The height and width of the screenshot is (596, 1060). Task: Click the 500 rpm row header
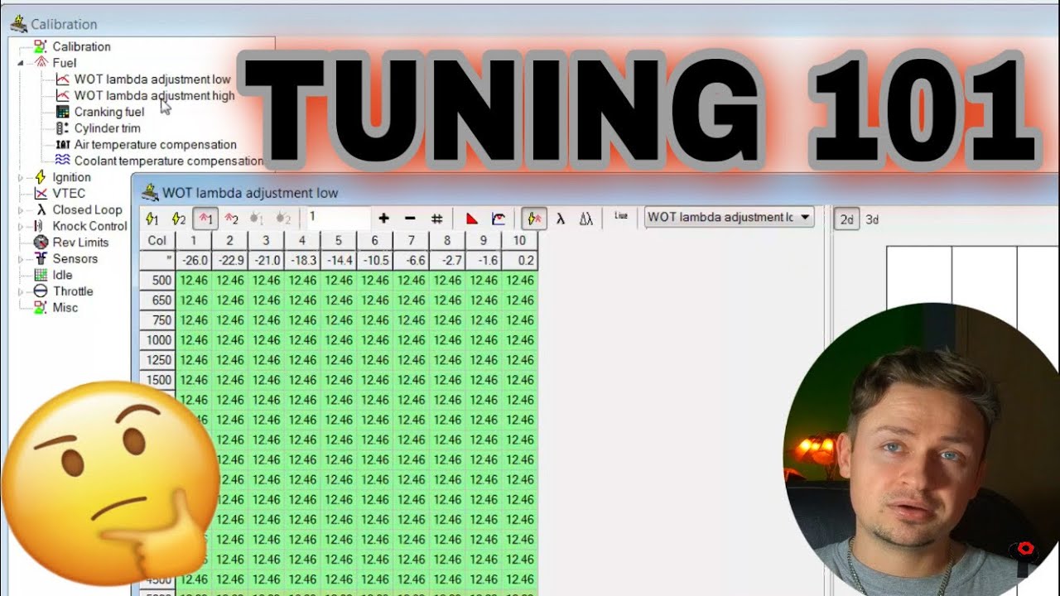(x=157, y=281)
